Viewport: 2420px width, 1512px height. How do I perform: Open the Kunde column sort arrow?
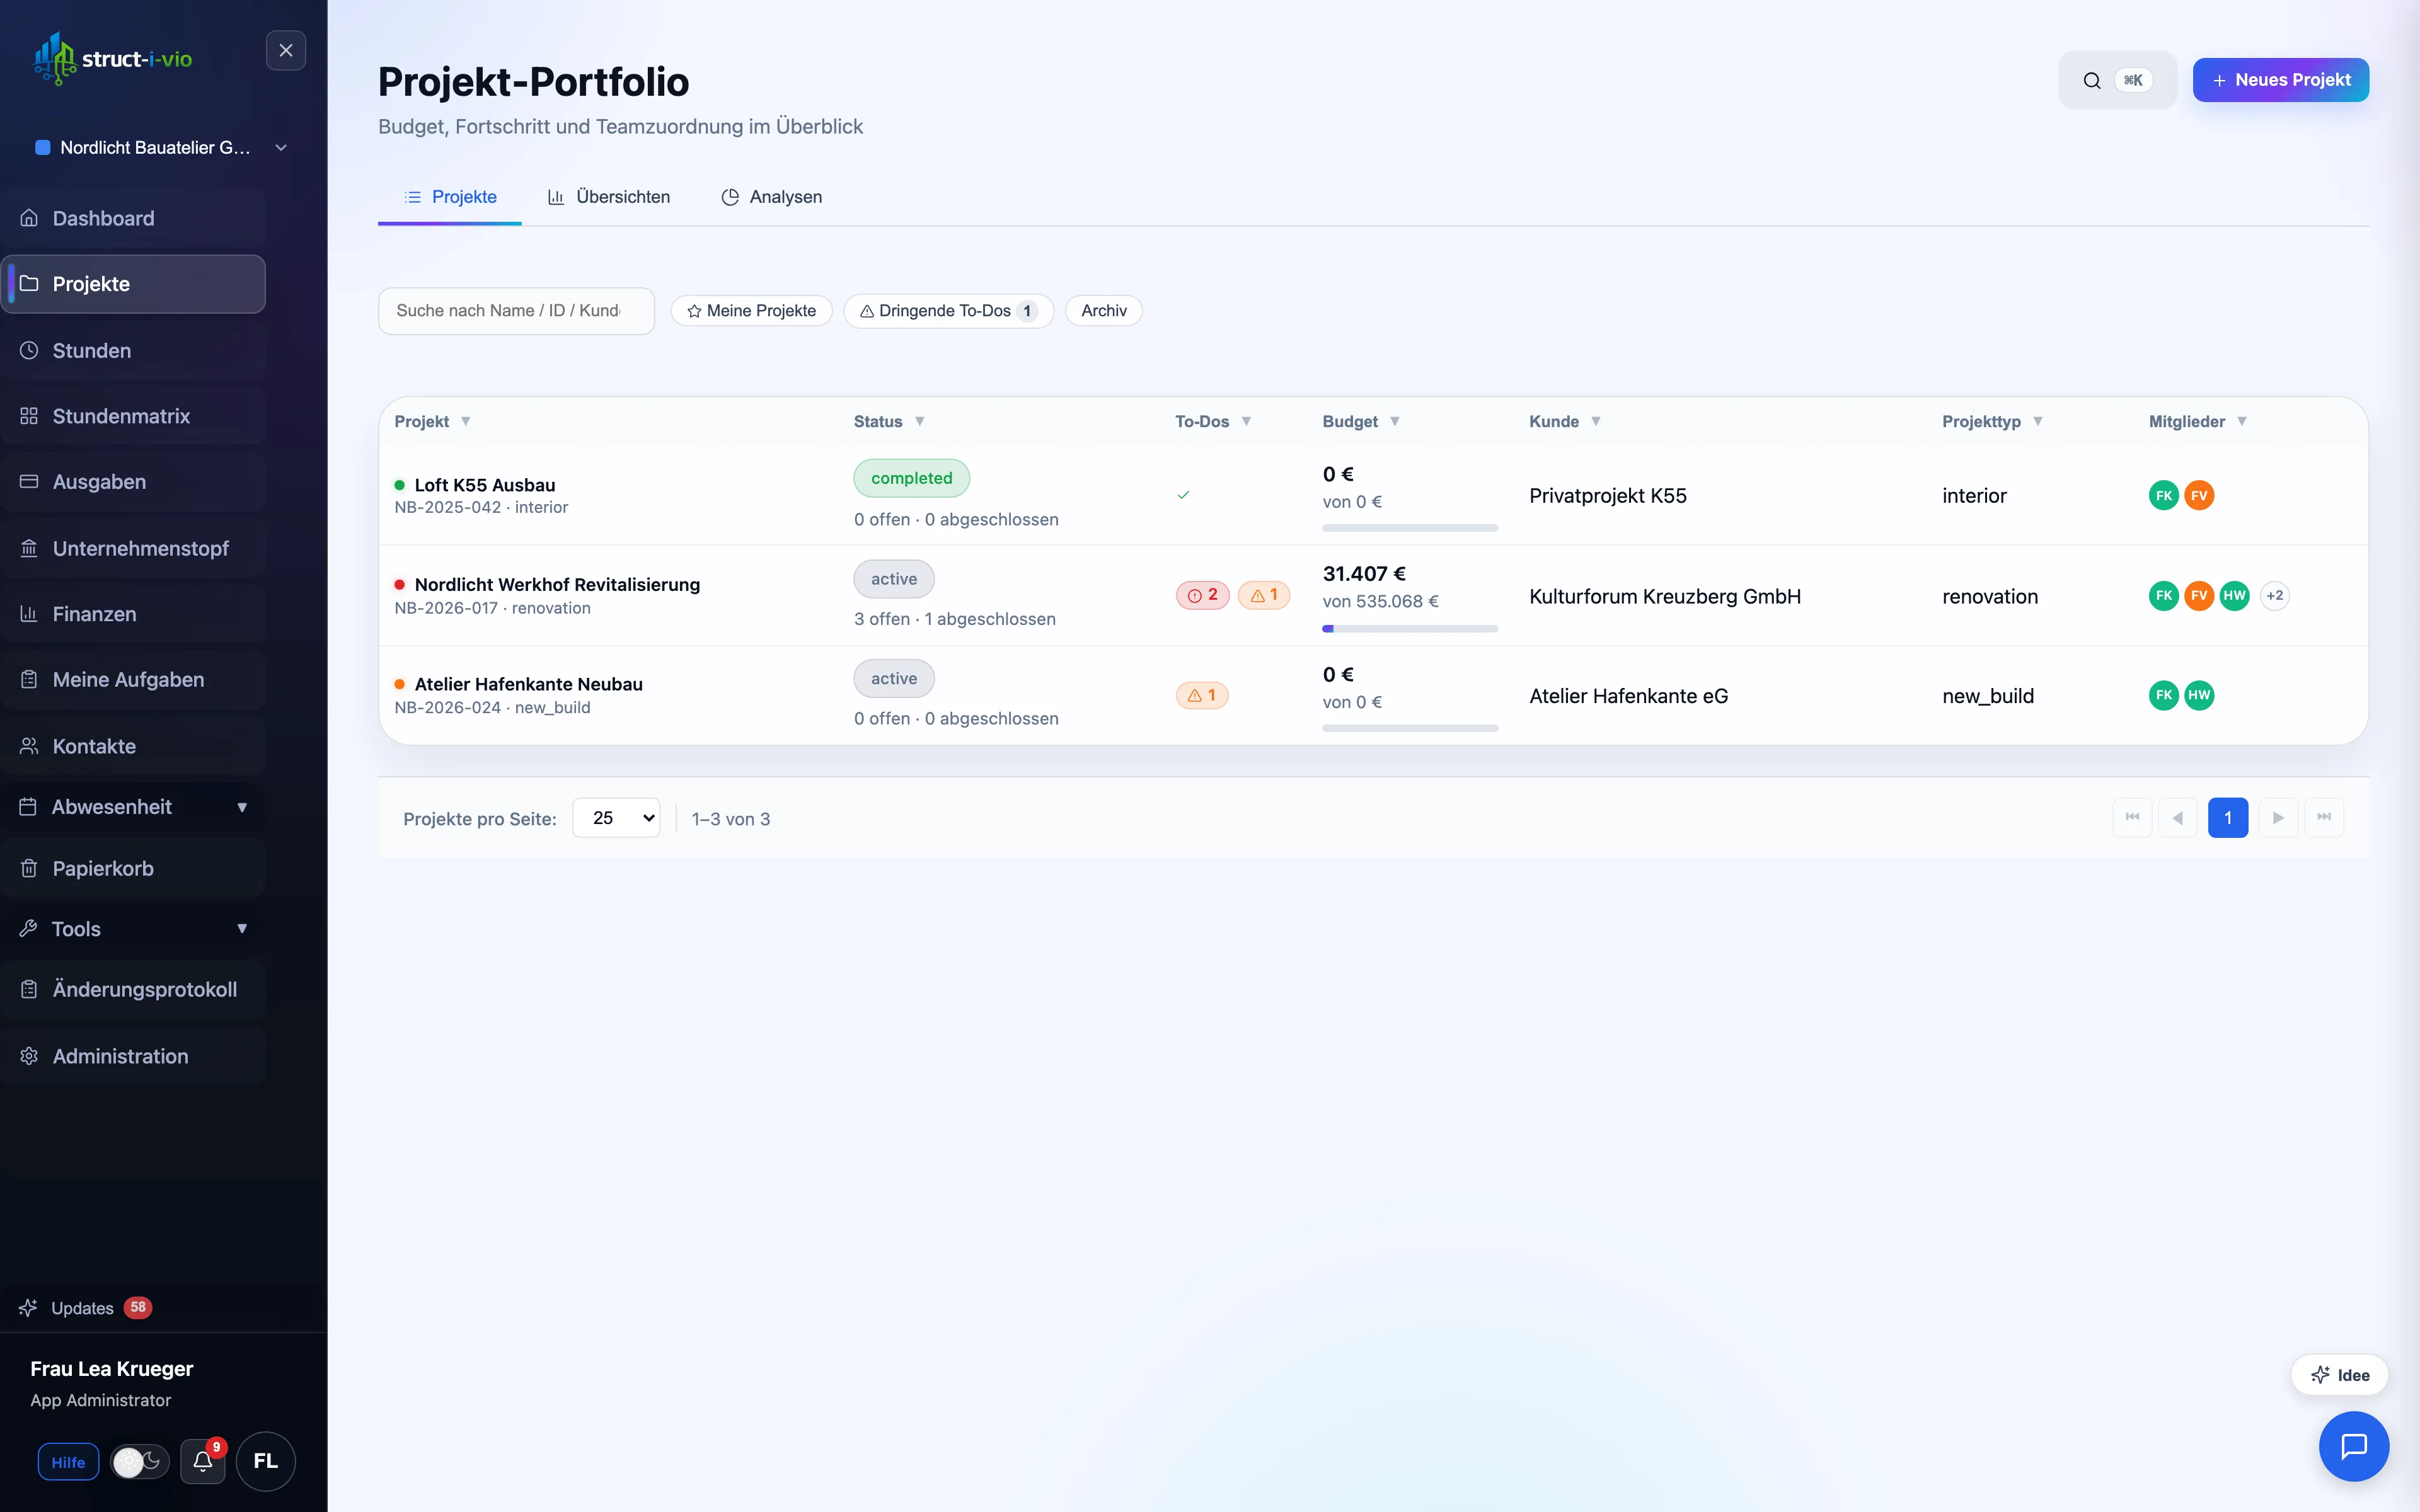1596,421
